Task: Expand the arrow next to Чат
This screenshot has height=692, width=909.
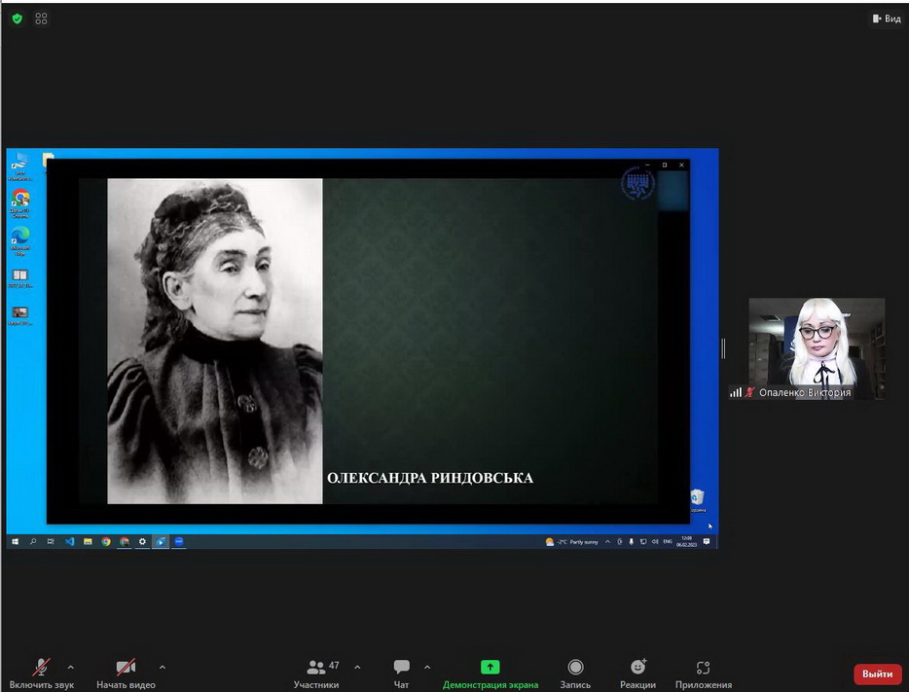Action: tap(427, 667)
